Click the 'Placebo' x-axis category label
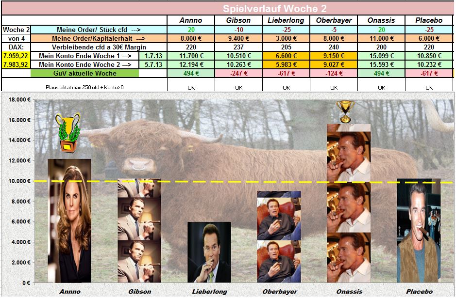Viewport: 456px width, 298px height. (x=420, y=292)
